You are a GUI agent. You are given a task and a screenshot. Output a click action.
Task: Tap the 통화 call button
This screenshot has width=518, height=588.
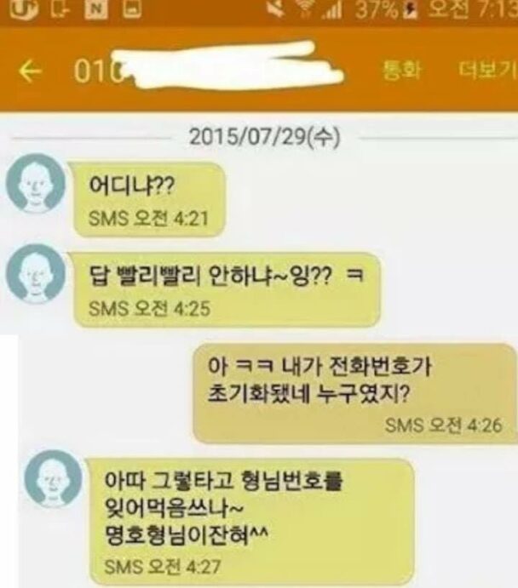click(x=401, y=70)
